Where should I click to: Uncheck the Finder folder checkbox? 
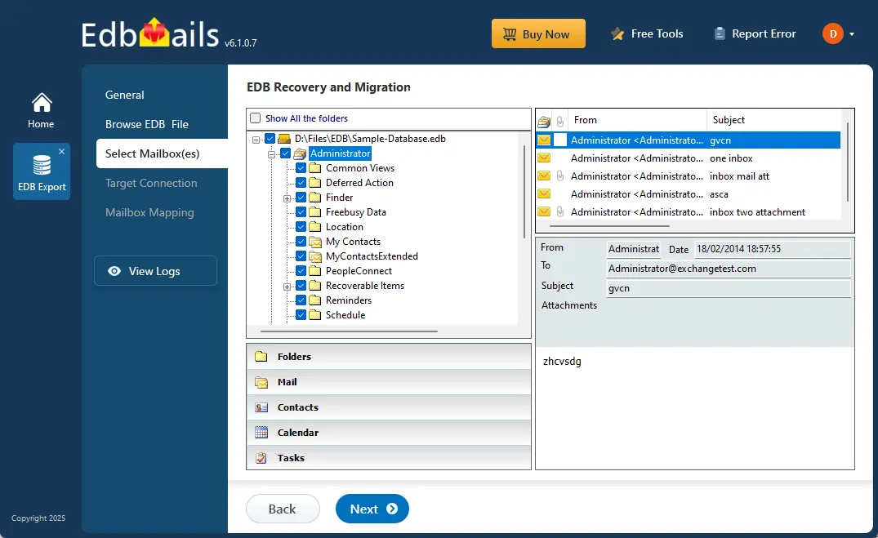301,197
